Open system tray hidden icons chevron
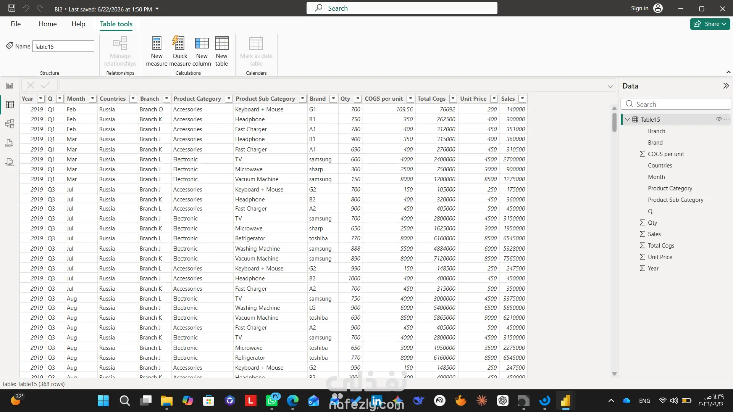The width and height of the screenshot is (733, 412). pyautogui.click(x=611, y=401)
